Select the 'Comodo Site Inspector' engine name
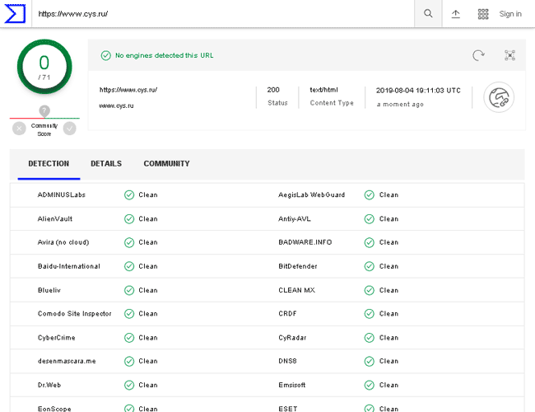Viewport: 535px width, 412px height. click(x=74, y=314)
